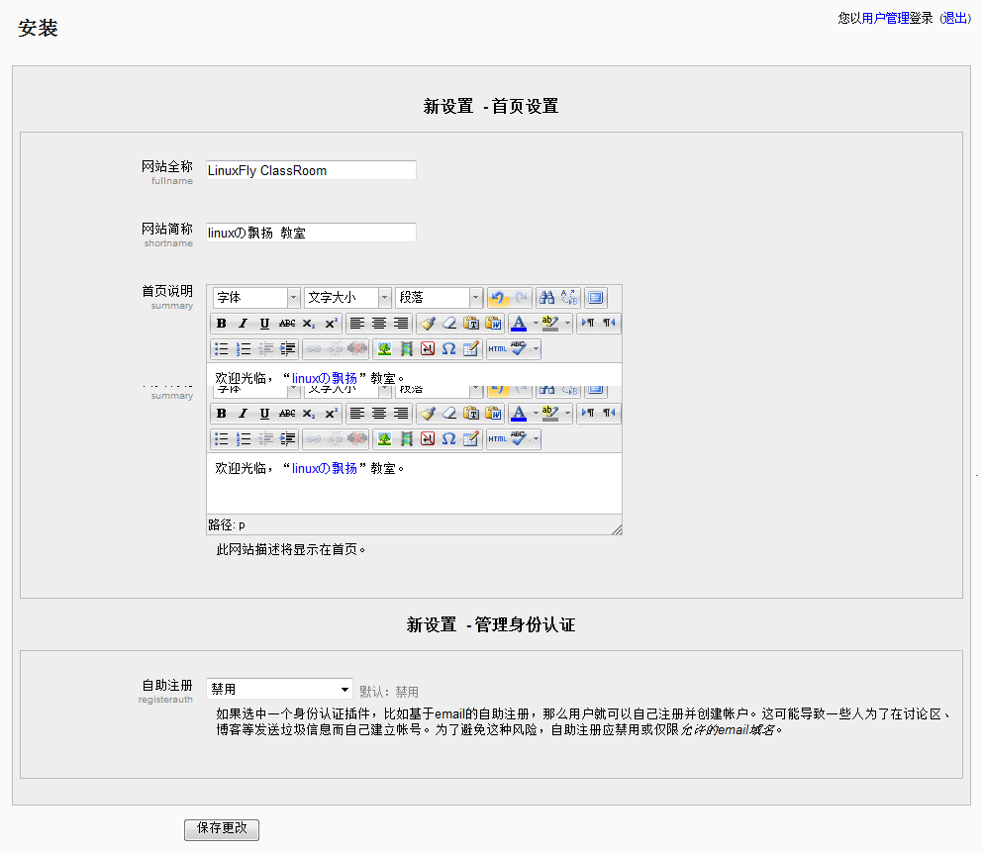This screenshot has height=853, width=983.
Task: Pick the text color A swatch in the upper toolbar
Action: [519, 324]
